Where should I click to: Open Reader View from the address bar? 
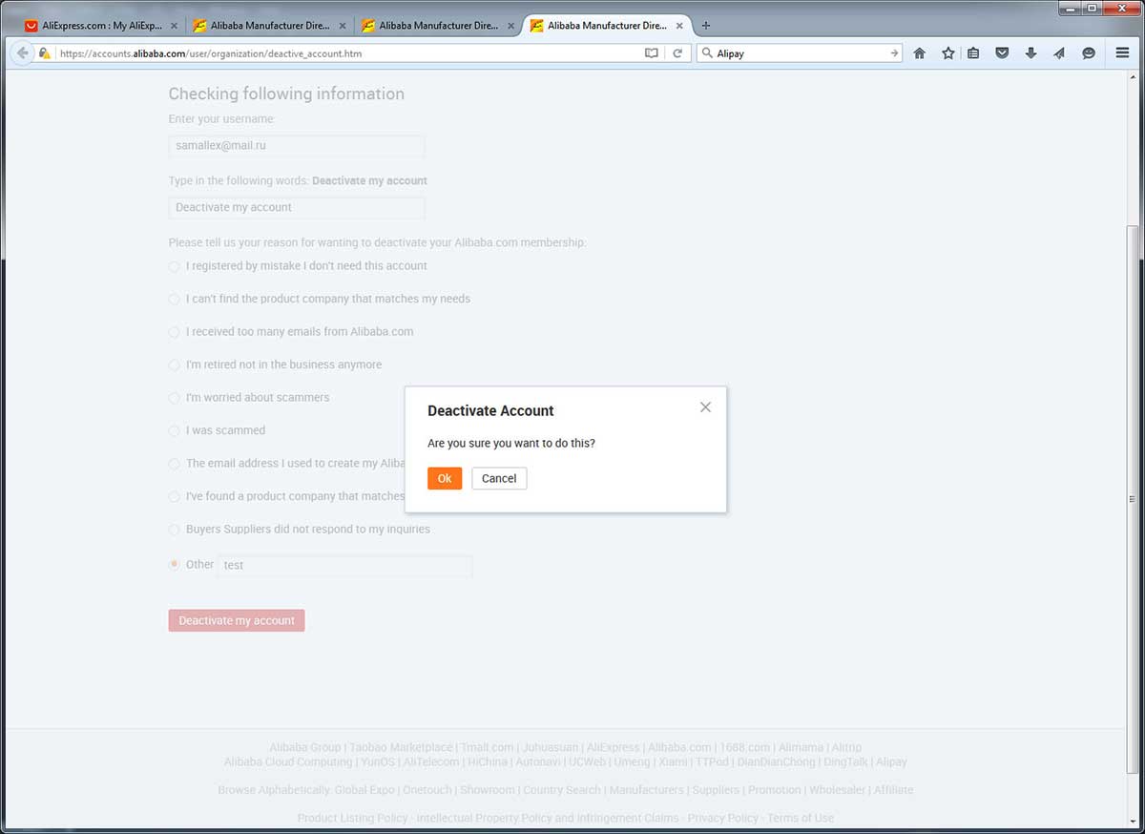tap(652, 53)
